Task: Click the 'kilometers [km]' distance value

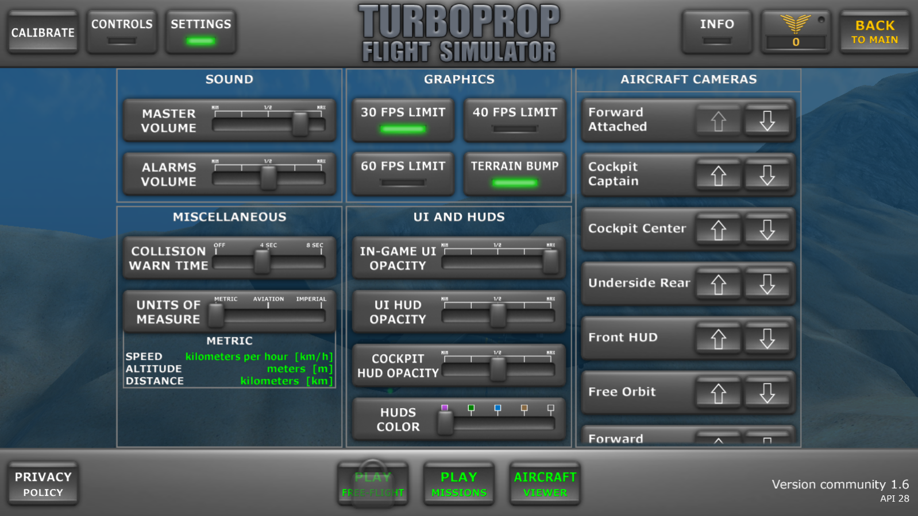Action: [x=287, y=381]
